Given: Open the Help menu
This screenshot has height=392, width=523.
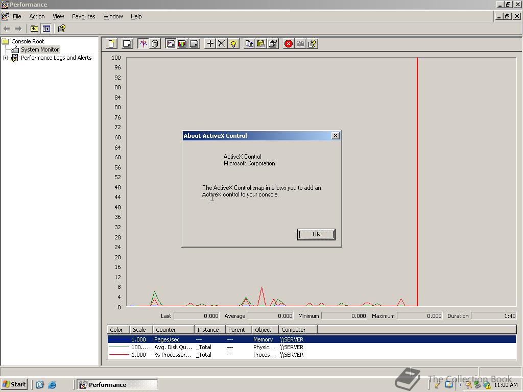Looking at the screenshot, I should coord(136,16).
